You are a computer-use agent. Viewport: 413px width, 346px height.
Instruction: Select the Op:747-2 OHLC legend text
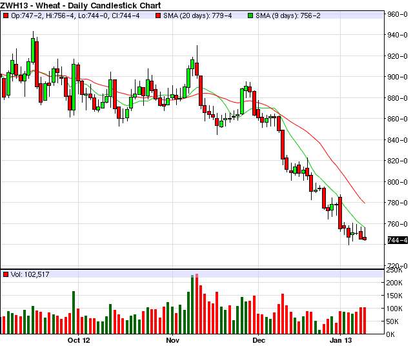pyautogui.click(x=76, y=15)
